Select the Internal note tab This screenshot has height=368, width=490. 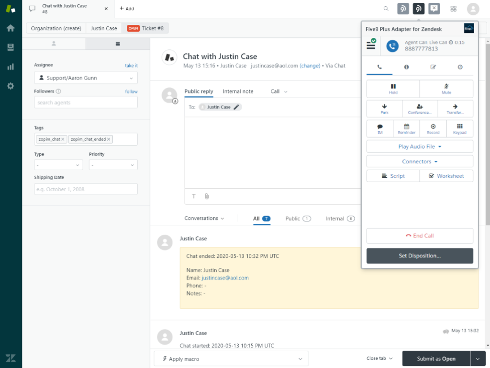point(238,92)
